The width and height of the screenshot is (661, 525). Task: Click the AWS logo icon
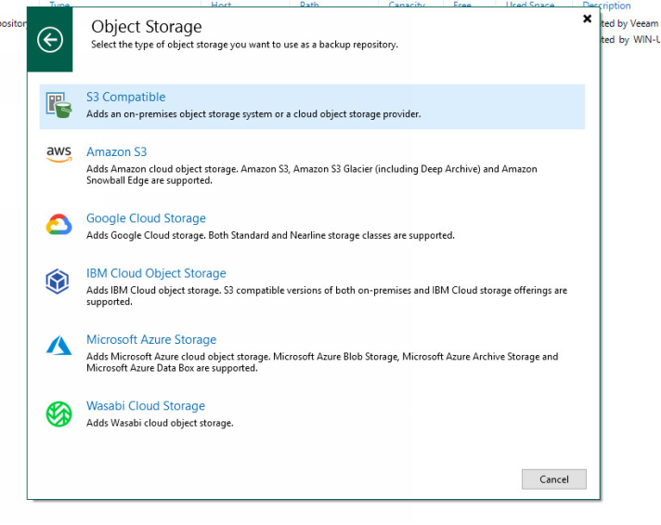[x=58, y=155]
